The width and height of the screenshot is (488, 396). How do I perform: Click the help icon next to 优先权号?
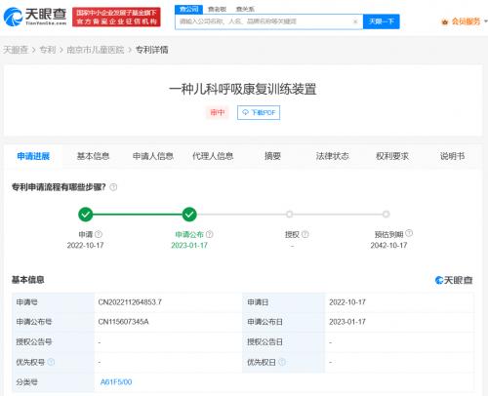51,362
